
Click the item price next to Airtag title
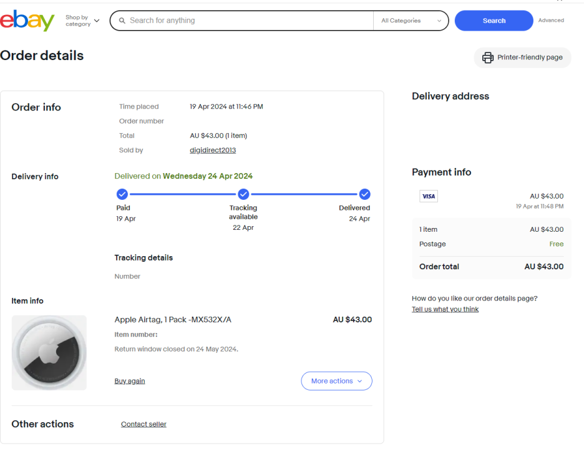tap(353, 320)
